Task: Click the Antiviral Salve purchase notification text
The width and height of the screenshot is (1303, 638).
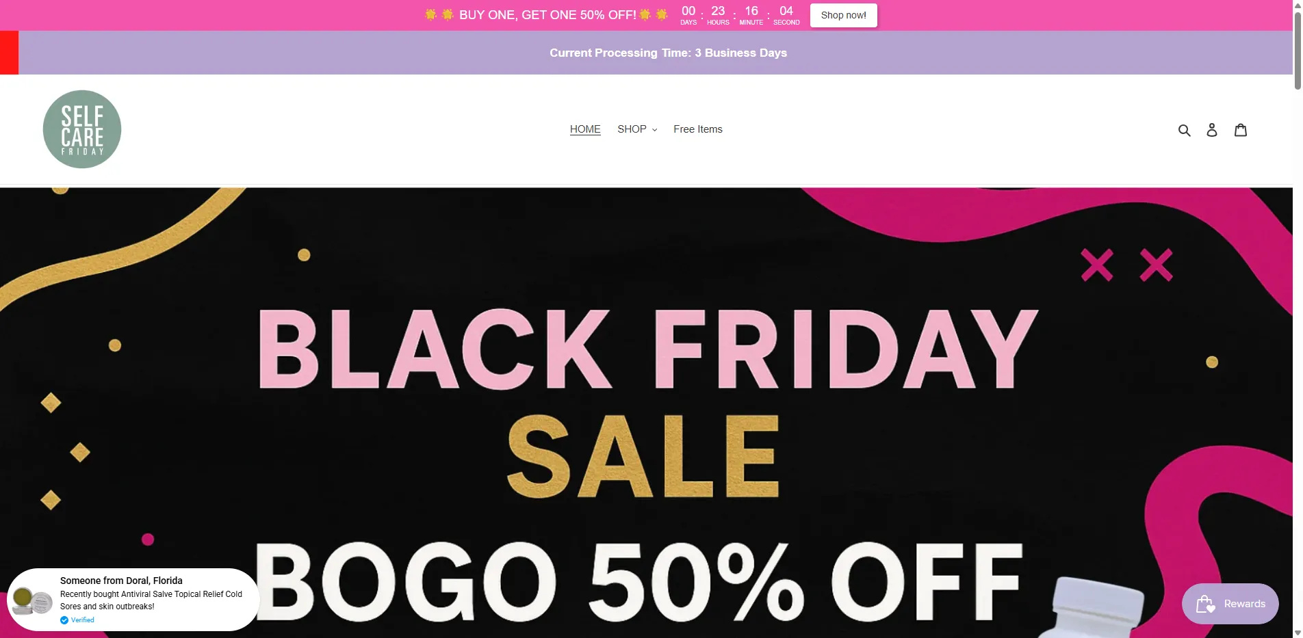Action: point(151,600)
